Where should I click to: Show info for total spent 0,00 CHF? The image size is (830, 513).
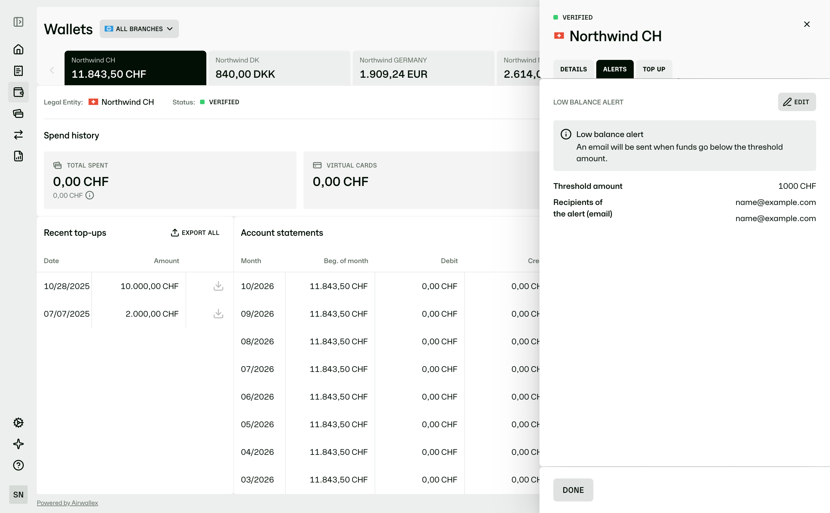90,195
